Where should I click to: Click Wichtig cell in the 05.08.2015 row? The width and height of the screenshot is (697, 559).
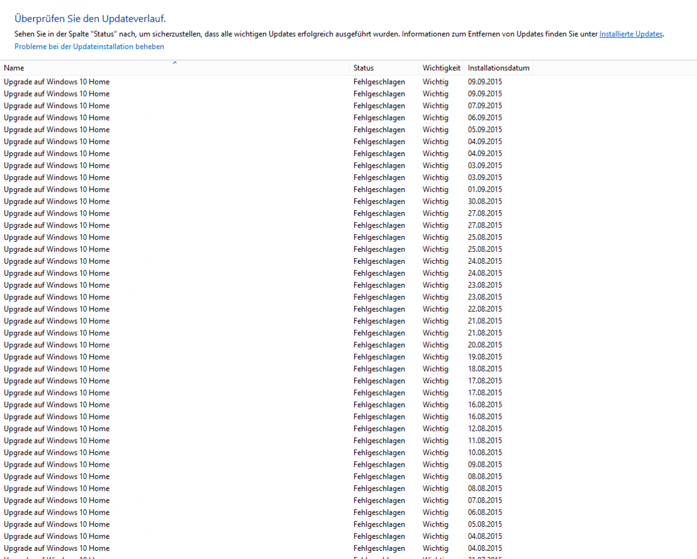[436, 525]
